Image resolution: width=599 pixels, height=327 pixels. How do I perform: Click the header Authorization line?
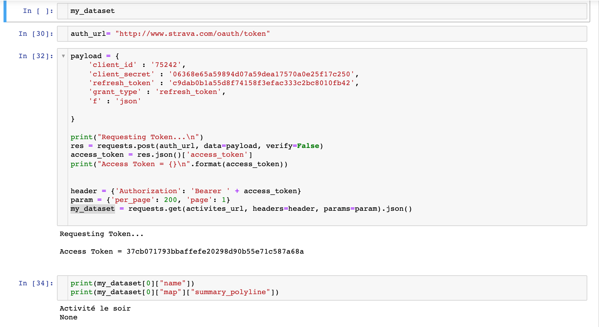[186, 191]
